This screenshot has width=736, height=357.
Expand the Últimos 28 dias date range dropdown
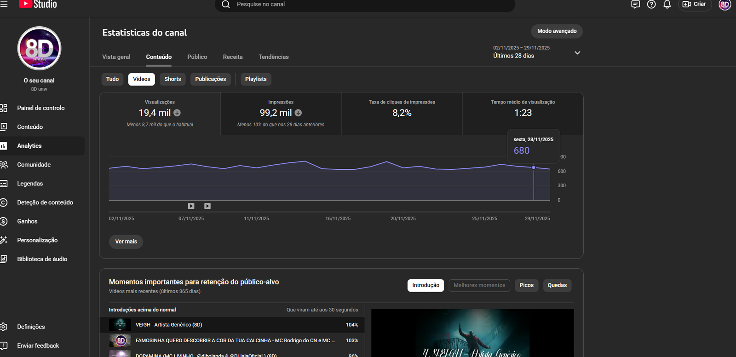click(577, 53)
